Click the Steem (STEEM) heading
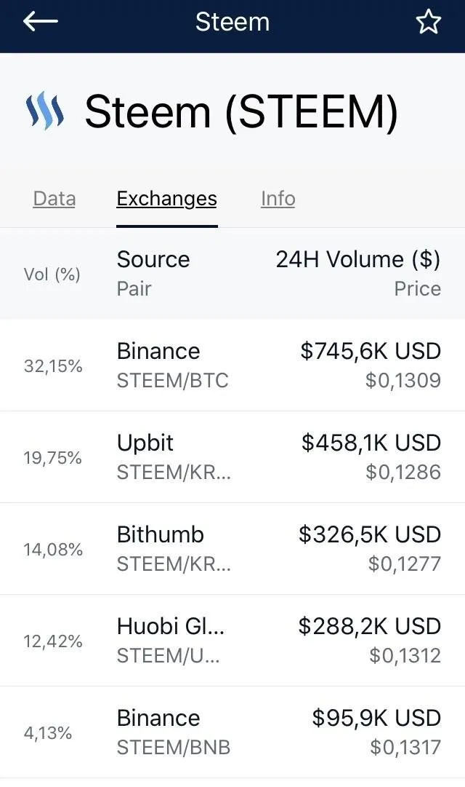 point(241,111)
